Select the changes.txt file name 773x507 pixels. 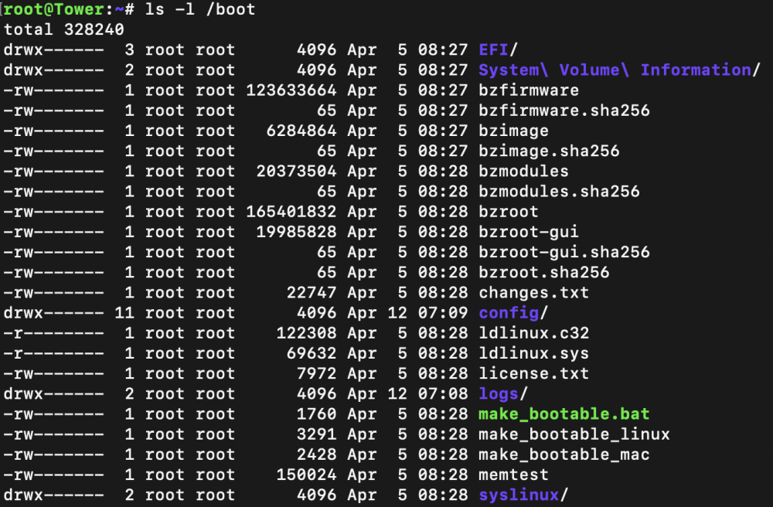click(x=533, y=292)
